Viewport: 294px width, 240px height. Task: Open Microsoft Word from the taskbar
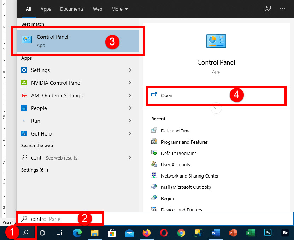pos(216,233)
